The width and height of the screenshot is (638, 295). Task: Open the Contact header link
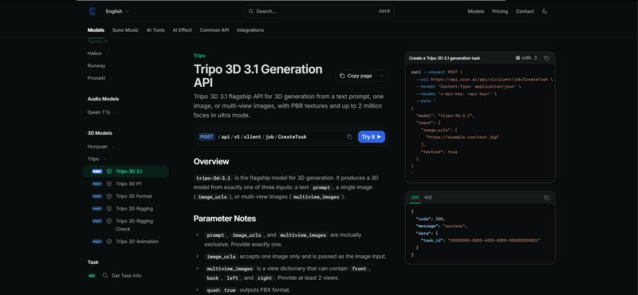tap(525, 11)
